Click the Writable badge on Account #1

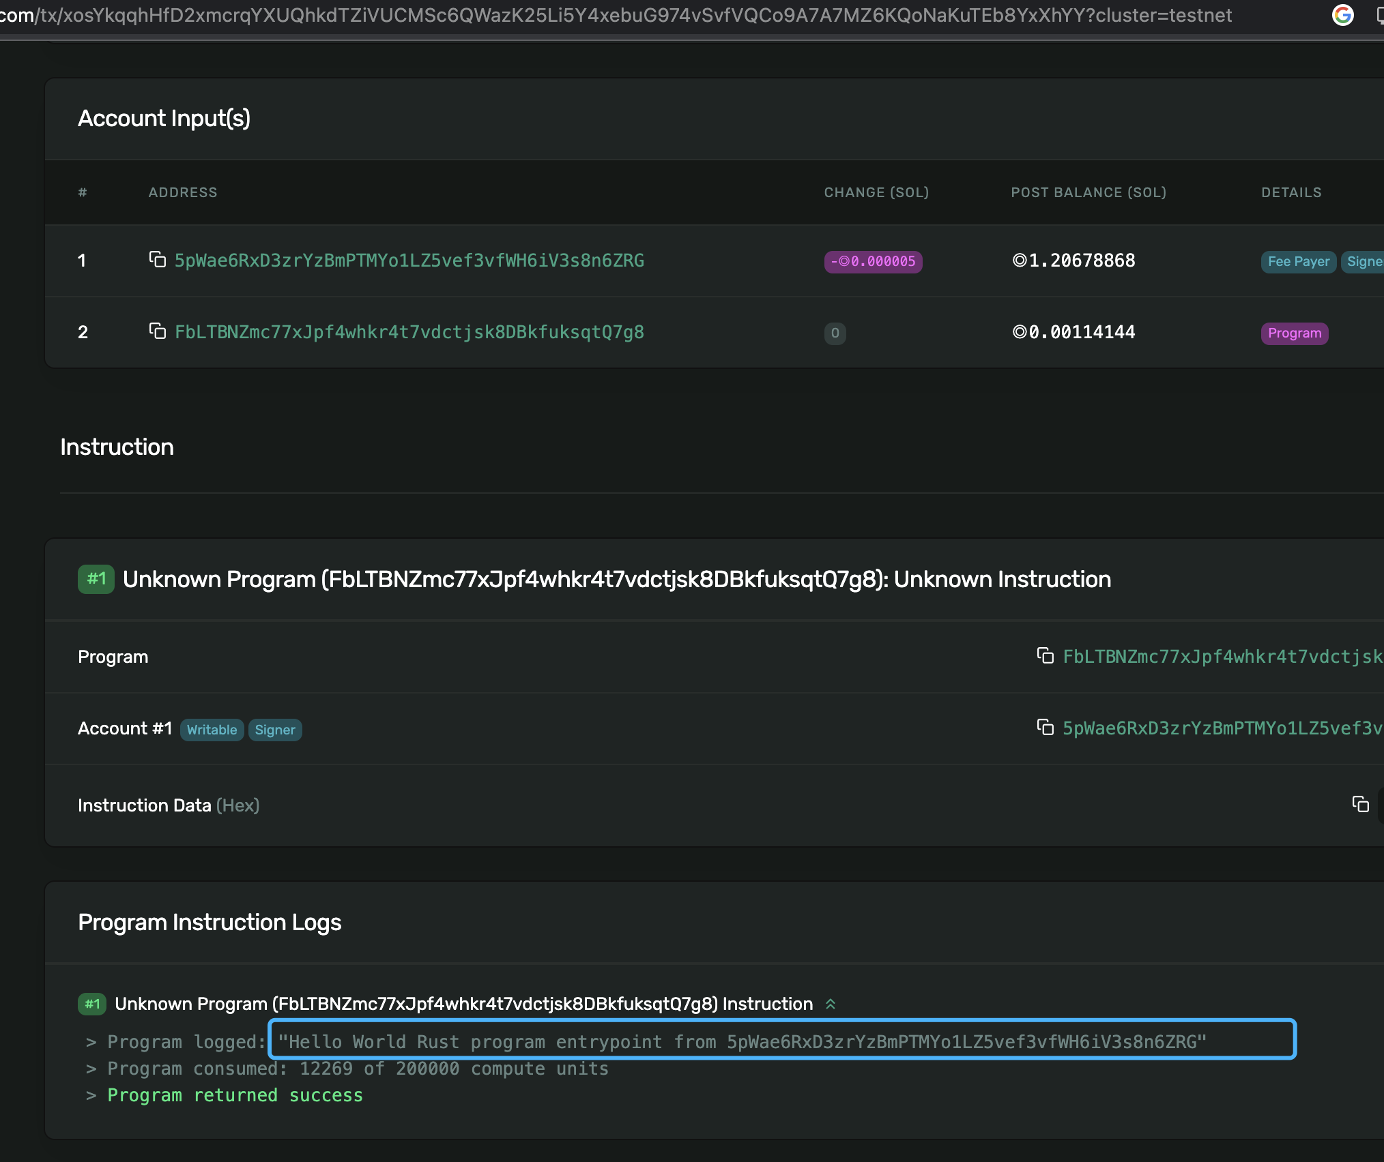(212, 730)
